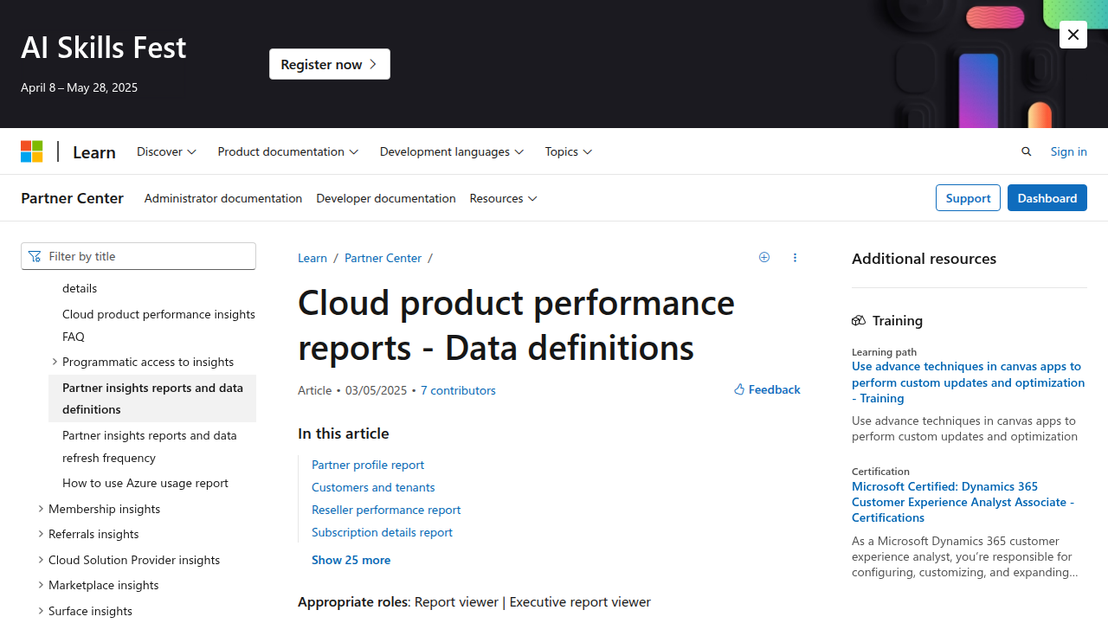Viewport: 1108px width, 623px height.
Task: Click the Sign in link
Action: coord(1068,151)
